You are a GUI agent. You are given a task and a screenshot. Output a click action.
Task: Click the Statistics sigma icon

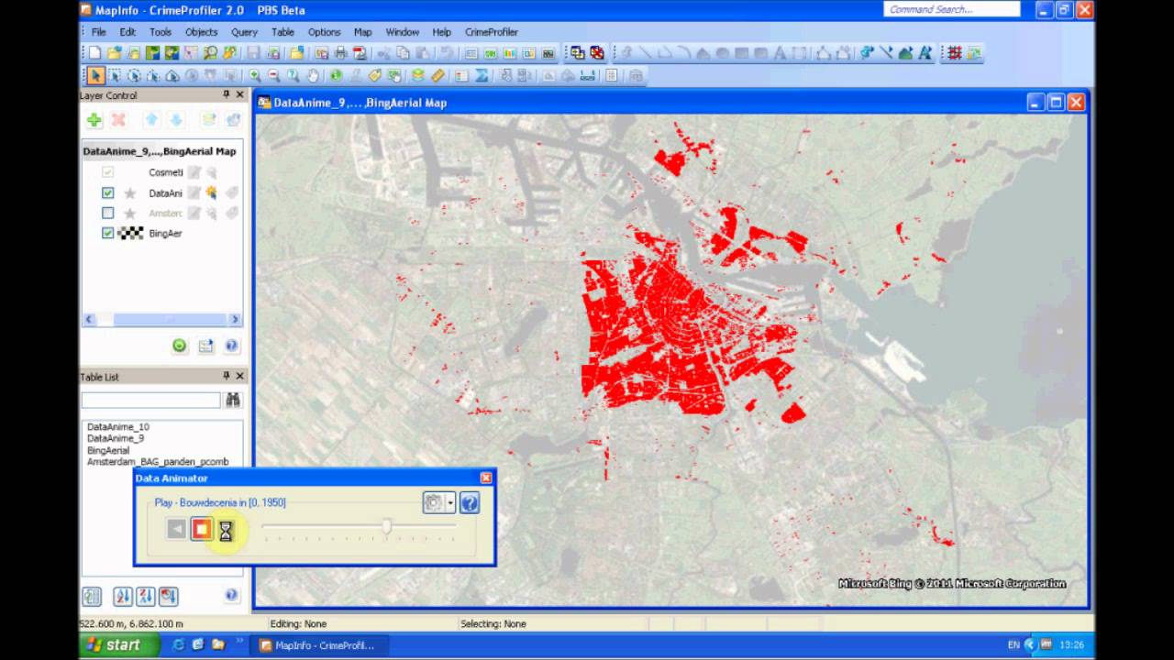(481, 75)
